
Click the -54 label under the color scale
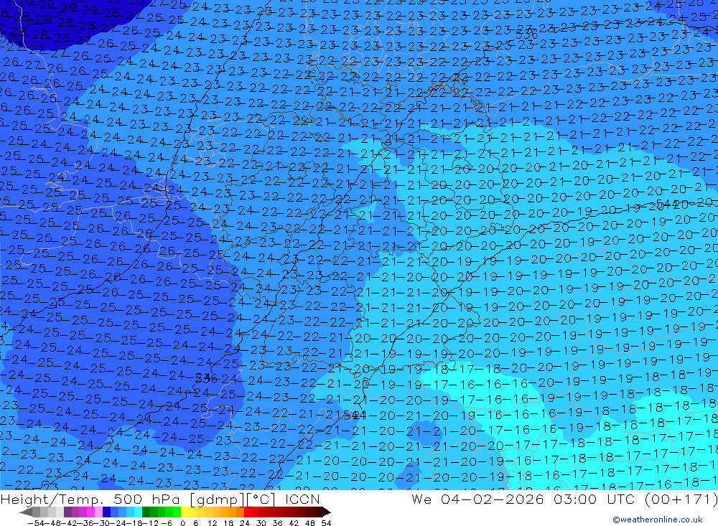coord(36,523)
